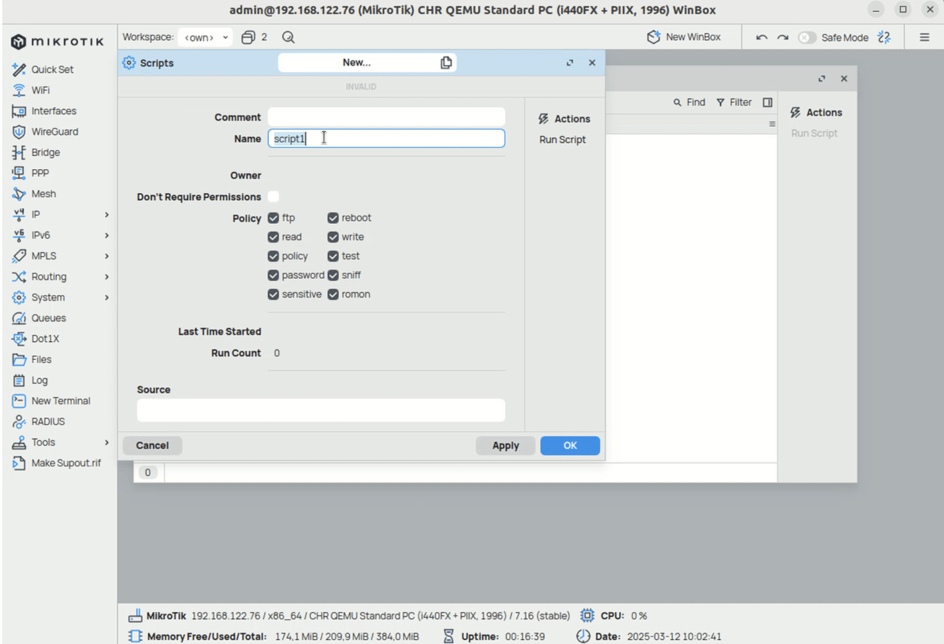The width and height of the screenshot is (944, 644).
Task: Click into the Source text field
Action: coord(320,410)
